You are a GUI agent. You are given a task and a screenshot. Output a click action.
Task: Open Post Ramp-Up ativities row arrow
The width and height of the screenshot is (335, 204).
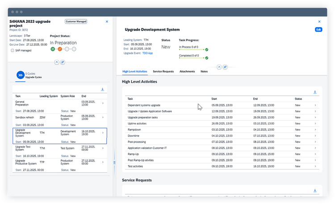[315, 160]
